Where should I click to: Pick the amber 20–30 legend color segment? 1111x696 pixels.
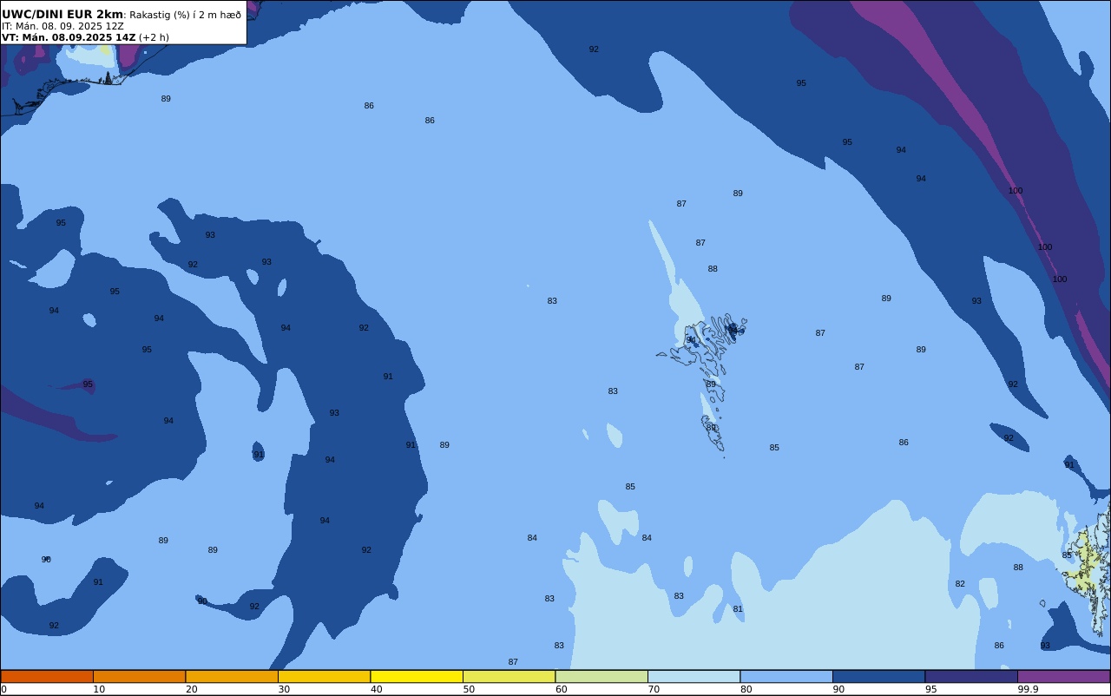[232, 676]
